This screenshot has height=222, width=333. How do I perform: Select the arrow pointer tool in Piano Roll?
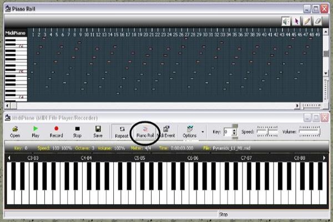[x=296, y=21]
